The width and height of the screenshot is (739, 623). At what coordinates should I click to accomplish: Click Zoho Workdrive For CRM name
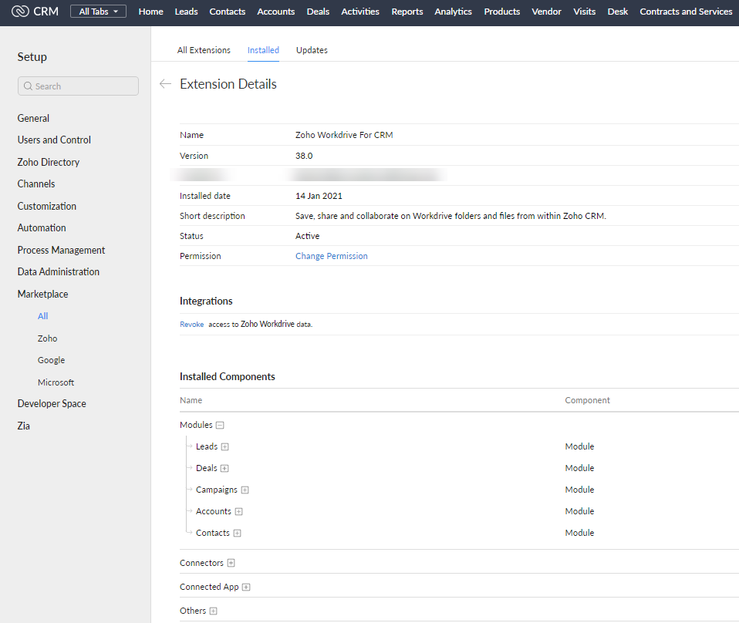344,135
